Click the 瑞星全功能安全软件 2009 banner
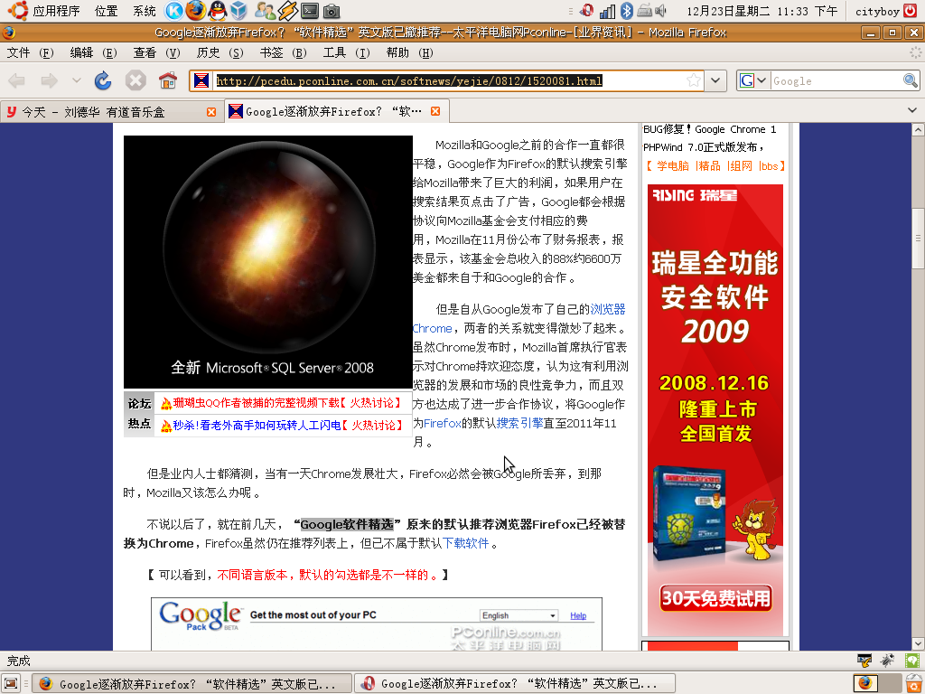 click(x=715, y=410)
